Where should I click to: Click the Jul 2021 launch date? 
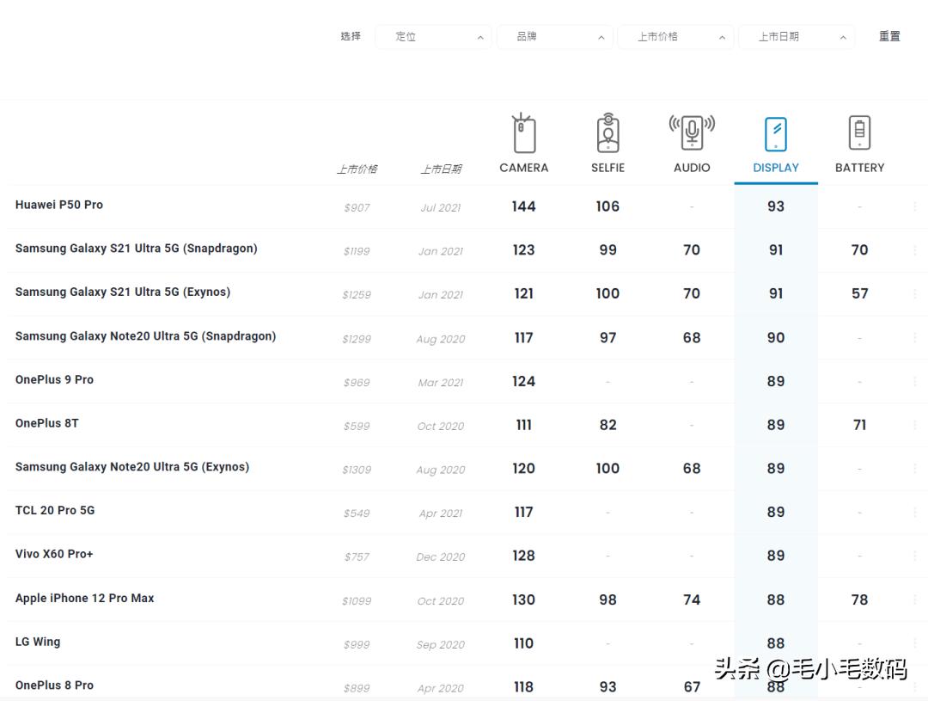(441, 208)
